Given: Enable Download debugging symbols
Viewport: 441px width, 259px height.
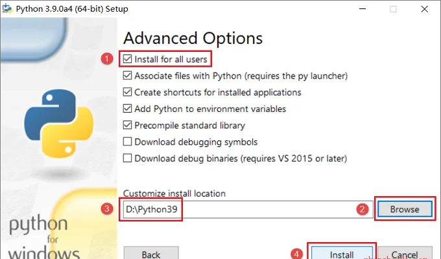Looking at the screenshot, I should (127, 142).
